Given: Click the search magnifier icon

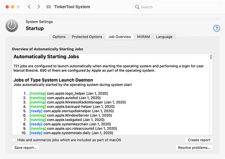Looking at the screenshot, I should pyautogui.click(x=137, y=7).
